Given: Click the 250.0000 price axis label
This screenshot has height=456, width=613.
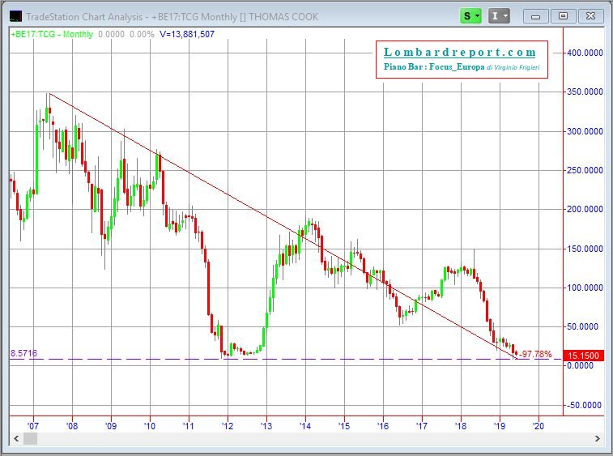Looking at the screenshot, I should click(585, 171).
